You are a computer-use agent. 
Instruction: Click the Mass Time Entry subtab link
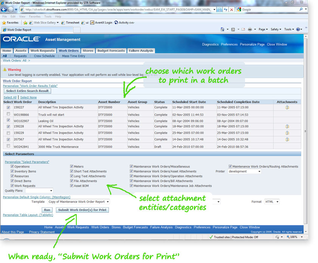click(x=74, y=56)
